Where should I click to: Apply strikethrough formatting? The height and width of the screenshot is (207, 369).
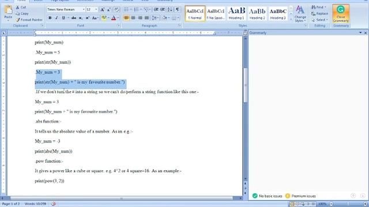pos(74,18)
